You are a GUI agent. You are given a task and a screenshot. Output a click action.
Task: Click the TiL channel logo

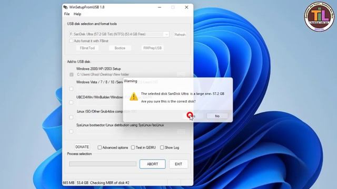click(320, 17)
